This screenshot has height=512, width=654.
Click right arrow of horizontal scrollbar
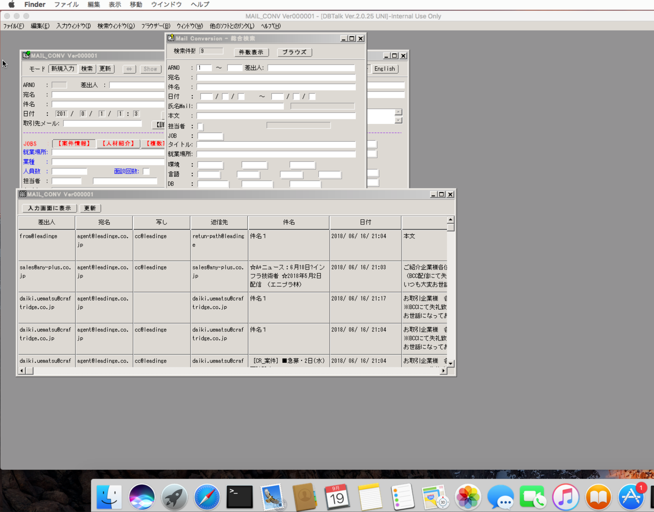[443, 371]
